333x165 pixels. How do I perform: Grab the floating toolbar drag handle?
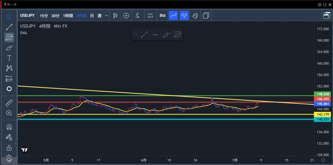click(135, 34)
